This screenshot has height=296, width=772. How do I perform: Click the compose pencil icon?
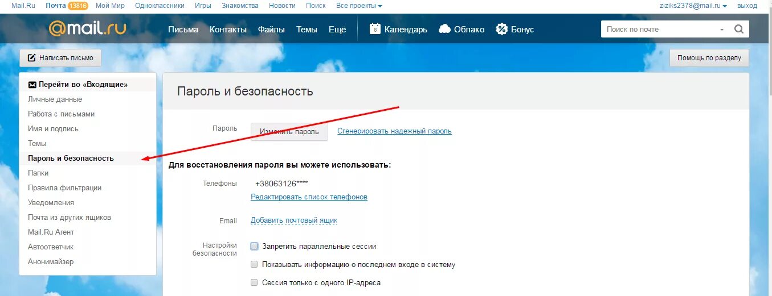(x=32, y=58)
